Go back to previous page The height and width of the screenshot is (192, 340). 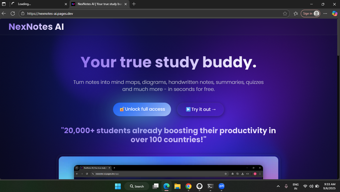click(x=4, y=14)
